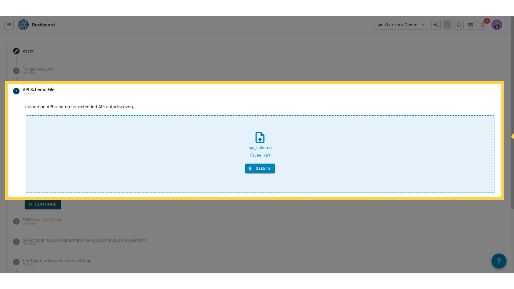Click the uploaded file icon
The height and width of the screenshot is (289, 514).
pos(260,138)
